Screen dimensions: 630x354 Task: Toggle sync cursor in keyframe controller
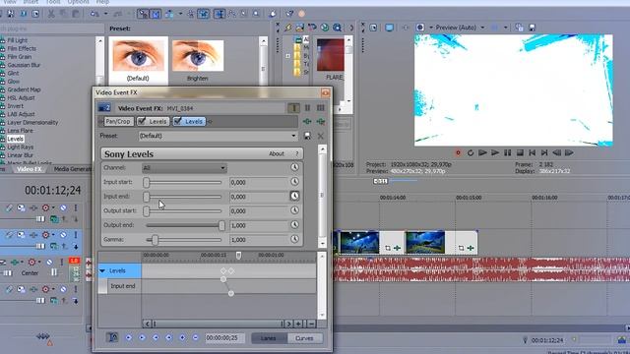coord(112,337)
